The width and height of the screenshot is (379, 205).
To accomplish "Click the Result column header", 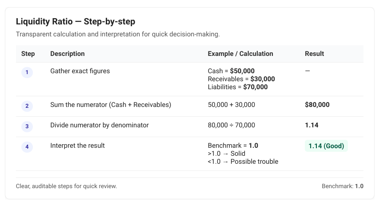I will click(314, 54).
